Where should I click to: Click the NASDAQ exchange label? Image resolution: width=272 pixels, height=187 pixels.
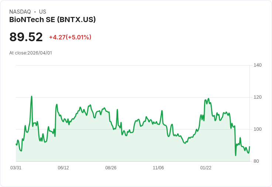pyautogui.click(x=20, y=12)
